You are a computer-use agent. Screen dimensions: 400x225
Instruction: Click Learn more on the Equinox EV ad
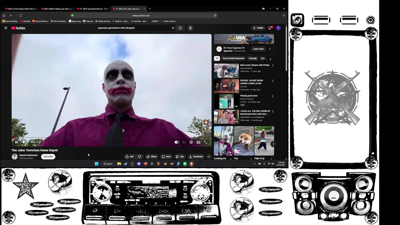(258, 49)
